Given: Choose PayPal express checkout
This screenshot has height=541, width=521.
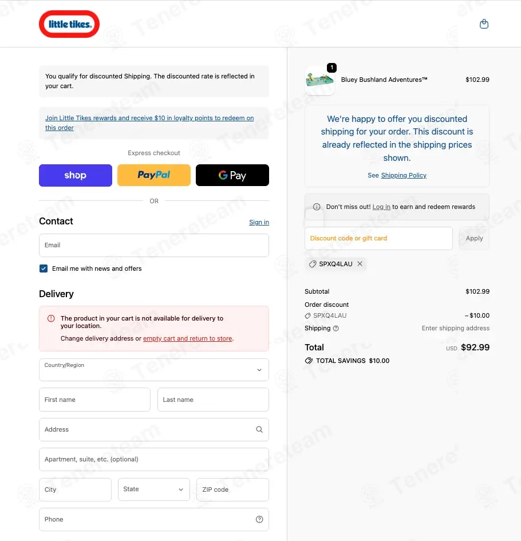Looking at the screenshot, I should click(x=154, y=175).
